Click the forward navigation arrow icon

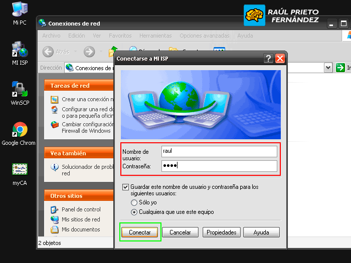(x=89, y=52)
